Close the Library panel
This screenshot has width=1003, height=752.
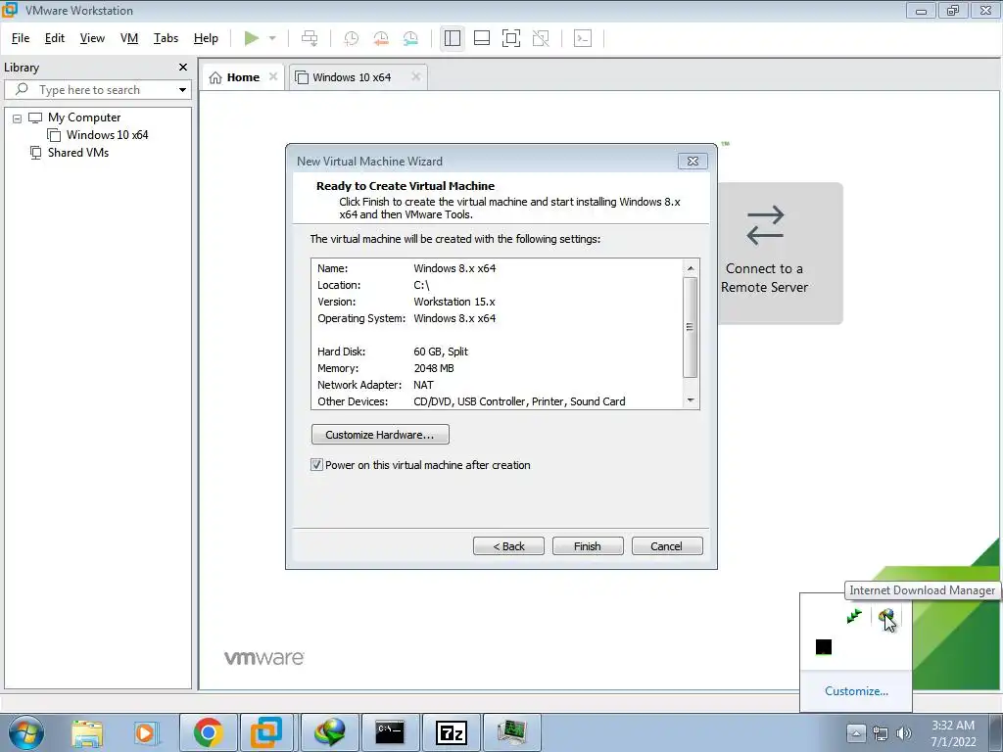[x=183, y=68]
